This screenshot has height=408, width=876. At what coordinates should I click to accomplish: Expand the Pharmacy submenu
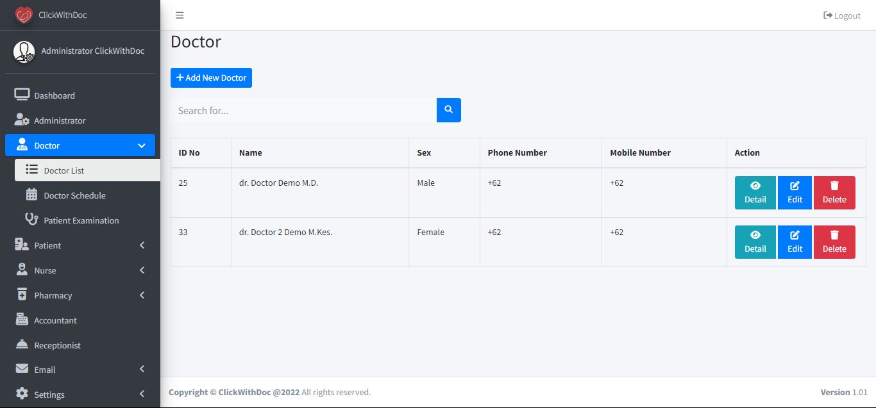142,295
